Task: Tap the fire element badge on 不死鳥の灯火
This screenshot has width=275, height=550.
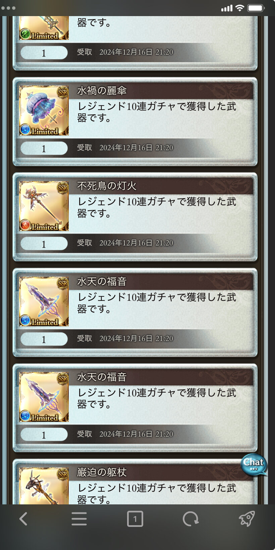Action: [x=25, y=225]
